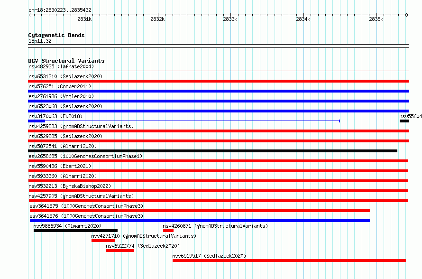Screen dimensions: 422x279
Task: Open esv3641576 (1000GenomesConsortiumPhase3) label
Action: pos(86,216)
